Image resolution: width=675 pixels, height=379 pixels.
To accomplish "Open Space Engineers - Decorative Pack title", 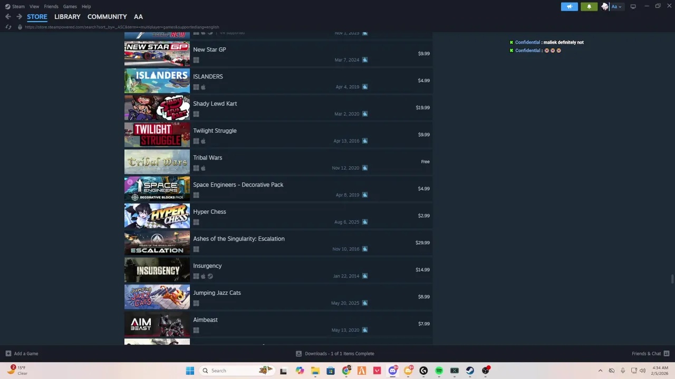I will click(238, 185).
